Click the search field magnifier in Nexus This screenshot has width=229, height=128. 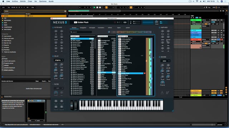tap(71, 32)
